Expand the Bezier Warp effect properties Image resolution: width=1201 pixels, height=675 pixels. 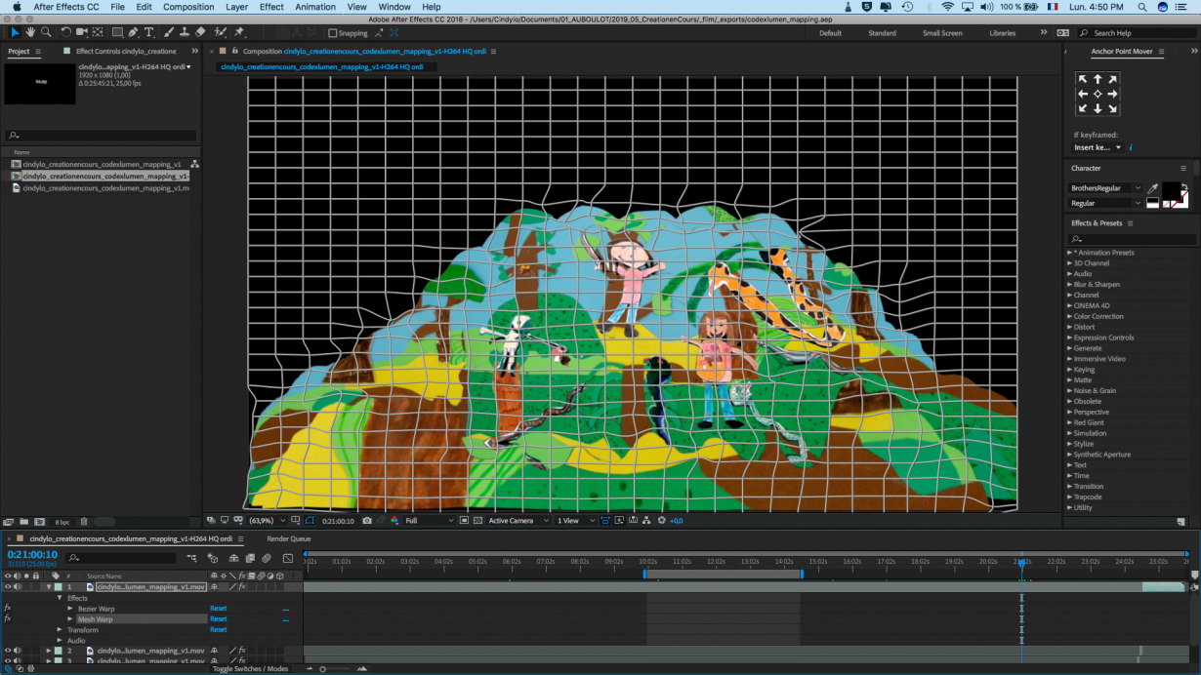(x=70, y=609)
